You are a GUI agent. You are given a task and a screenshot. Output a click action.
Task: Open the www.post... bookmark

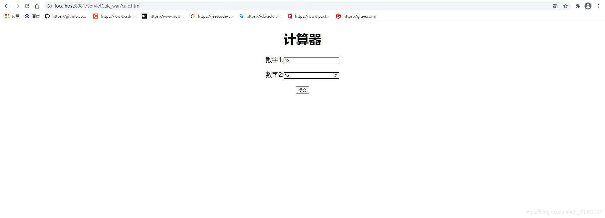(308, 16)
